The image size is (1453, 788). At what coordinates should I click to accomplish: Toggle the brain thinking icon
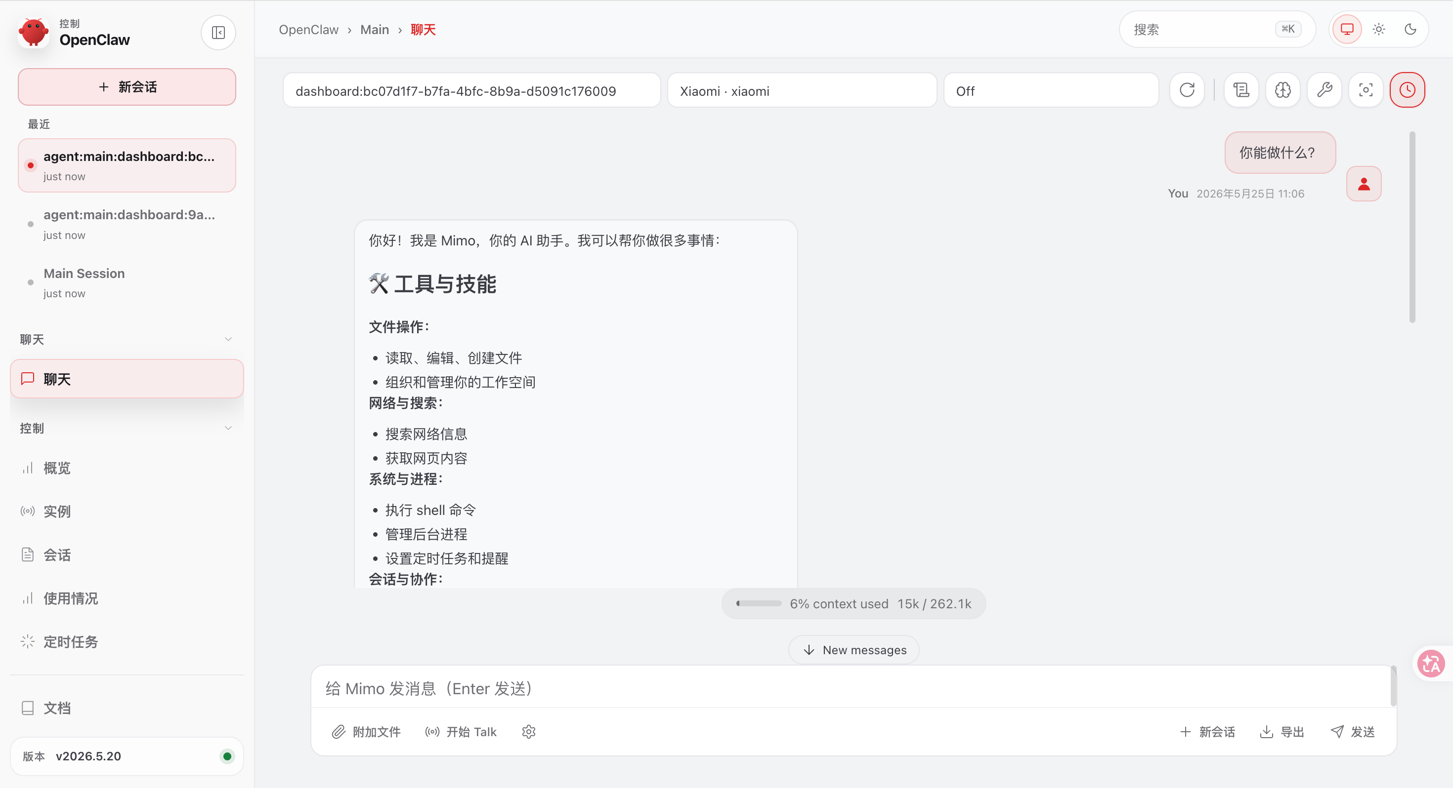point(1282,90)
